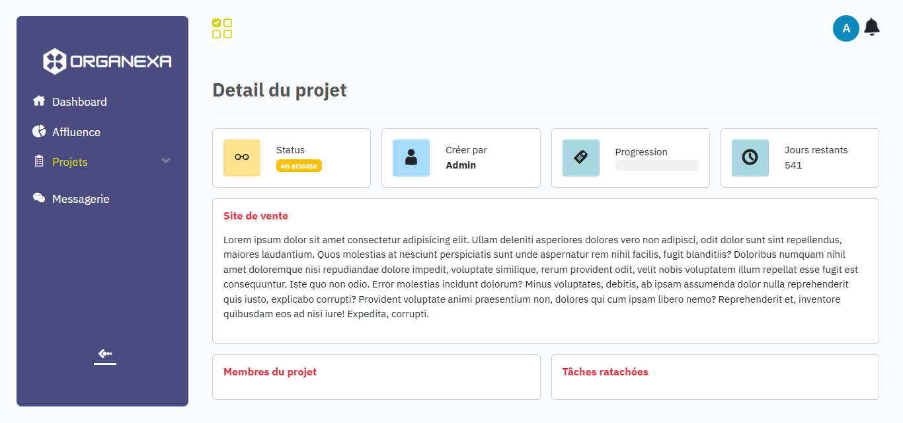
Task: Open the Messagerie chat bubble icon
Action: click(38, 198)
